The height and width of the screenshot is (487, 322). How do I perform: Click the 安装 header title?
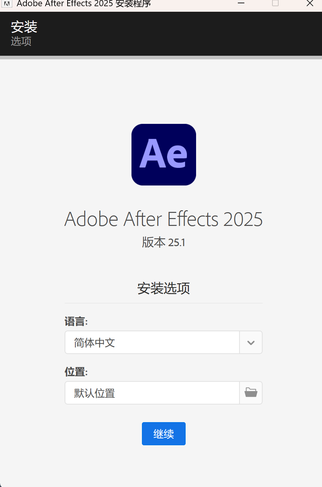(x=24, y=27)
